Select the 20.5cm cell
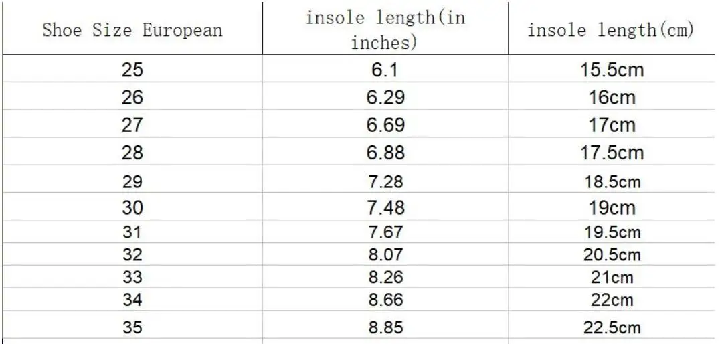 612,254
